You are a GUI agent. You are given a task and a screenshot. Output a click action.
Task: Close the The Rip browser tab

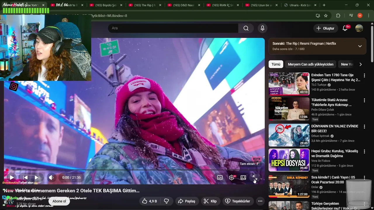(160, 5)
